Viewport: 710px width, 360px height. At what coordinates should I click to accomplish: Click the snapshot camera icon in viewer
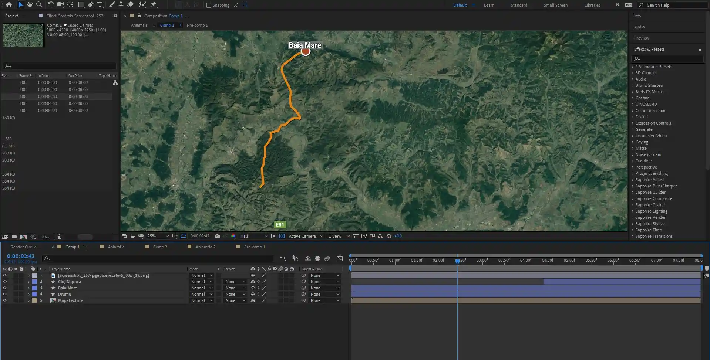coord(217,236)
